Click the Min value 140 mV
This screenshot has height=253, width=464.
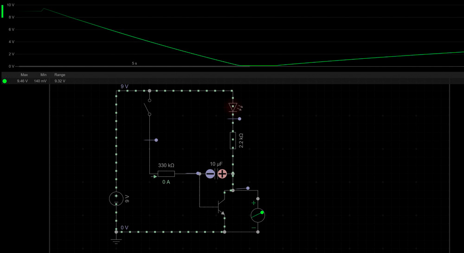[x=40, y=81]
